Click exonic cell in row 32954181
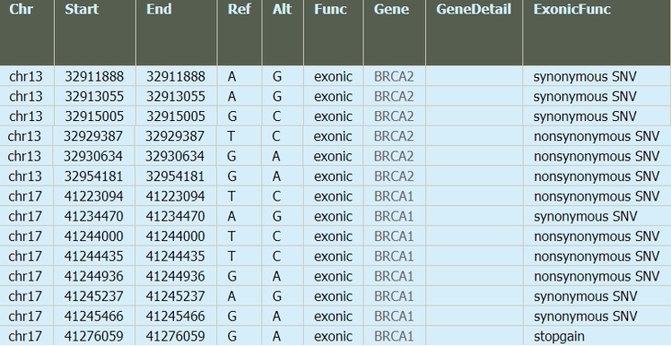 (x=333, y=177)
